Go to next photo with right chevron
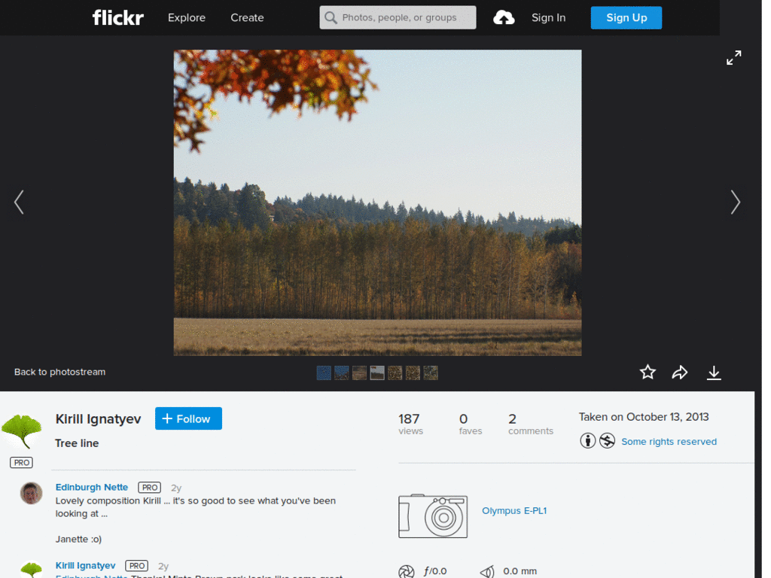771x578 pixels. [x=735, y=202]
